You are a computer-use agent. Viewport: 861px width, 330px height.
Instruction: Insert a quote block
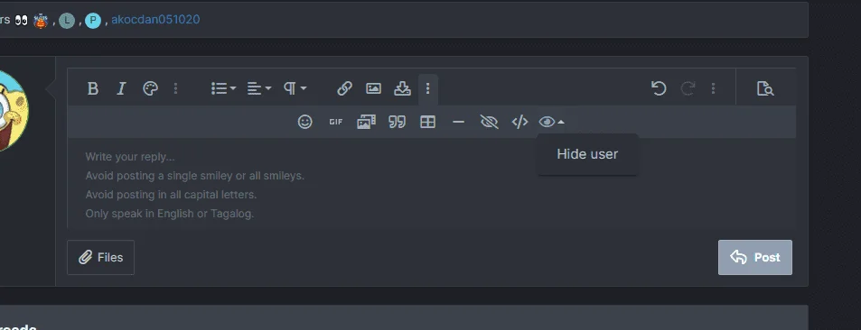pos(397,122)
